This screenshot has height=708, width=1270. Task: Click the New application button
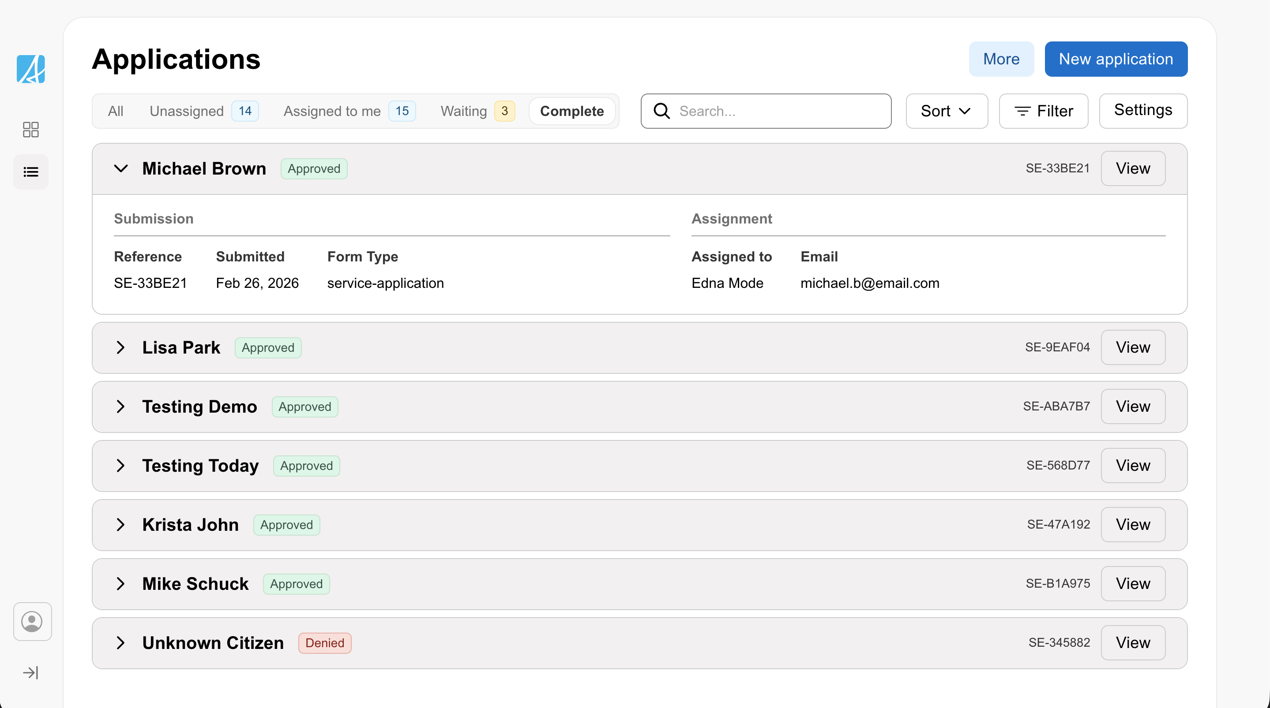pyautogui.click(x=1116, y=59)
